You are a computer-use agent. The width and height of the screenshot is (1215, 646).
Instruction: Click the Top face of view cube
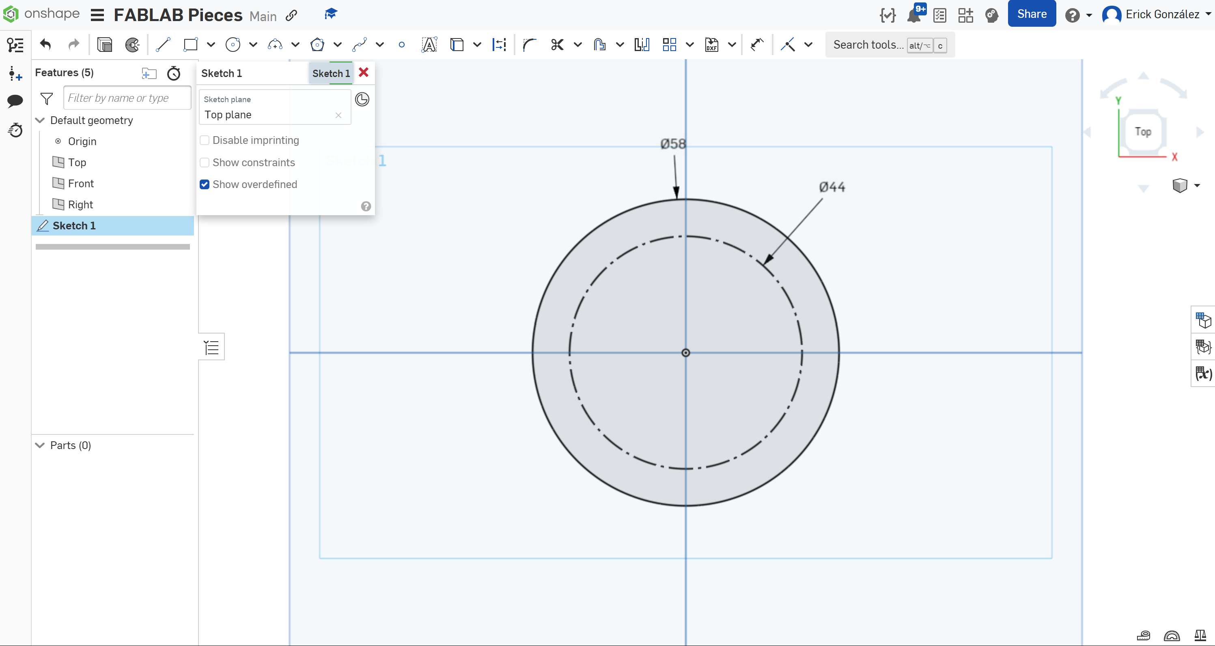(1143, 131)
